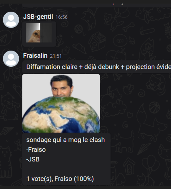Click the sondage qui a mog le clash text
This screenshot has height=189, width=171.
66,140
